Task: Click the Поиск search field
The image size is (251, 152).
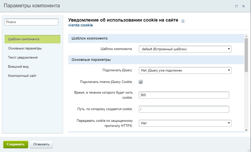Action: pyautogui.click(x=31, y=22)
